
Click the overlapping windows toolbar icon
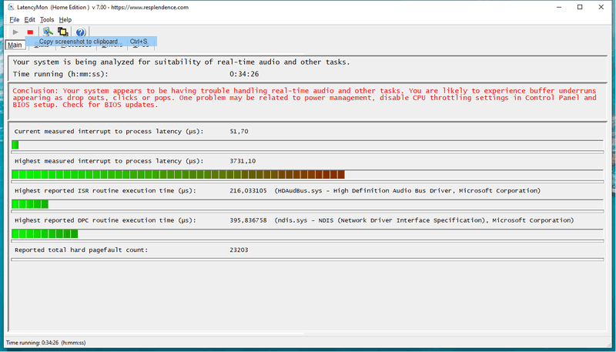point(63,32)
